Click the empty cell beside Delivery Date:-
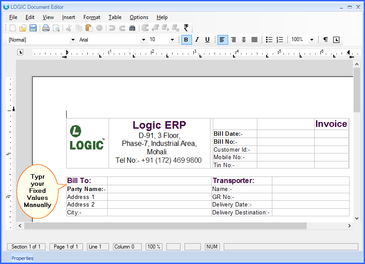The width and height of the screenshot is (365, 264). tap(311, 205)
